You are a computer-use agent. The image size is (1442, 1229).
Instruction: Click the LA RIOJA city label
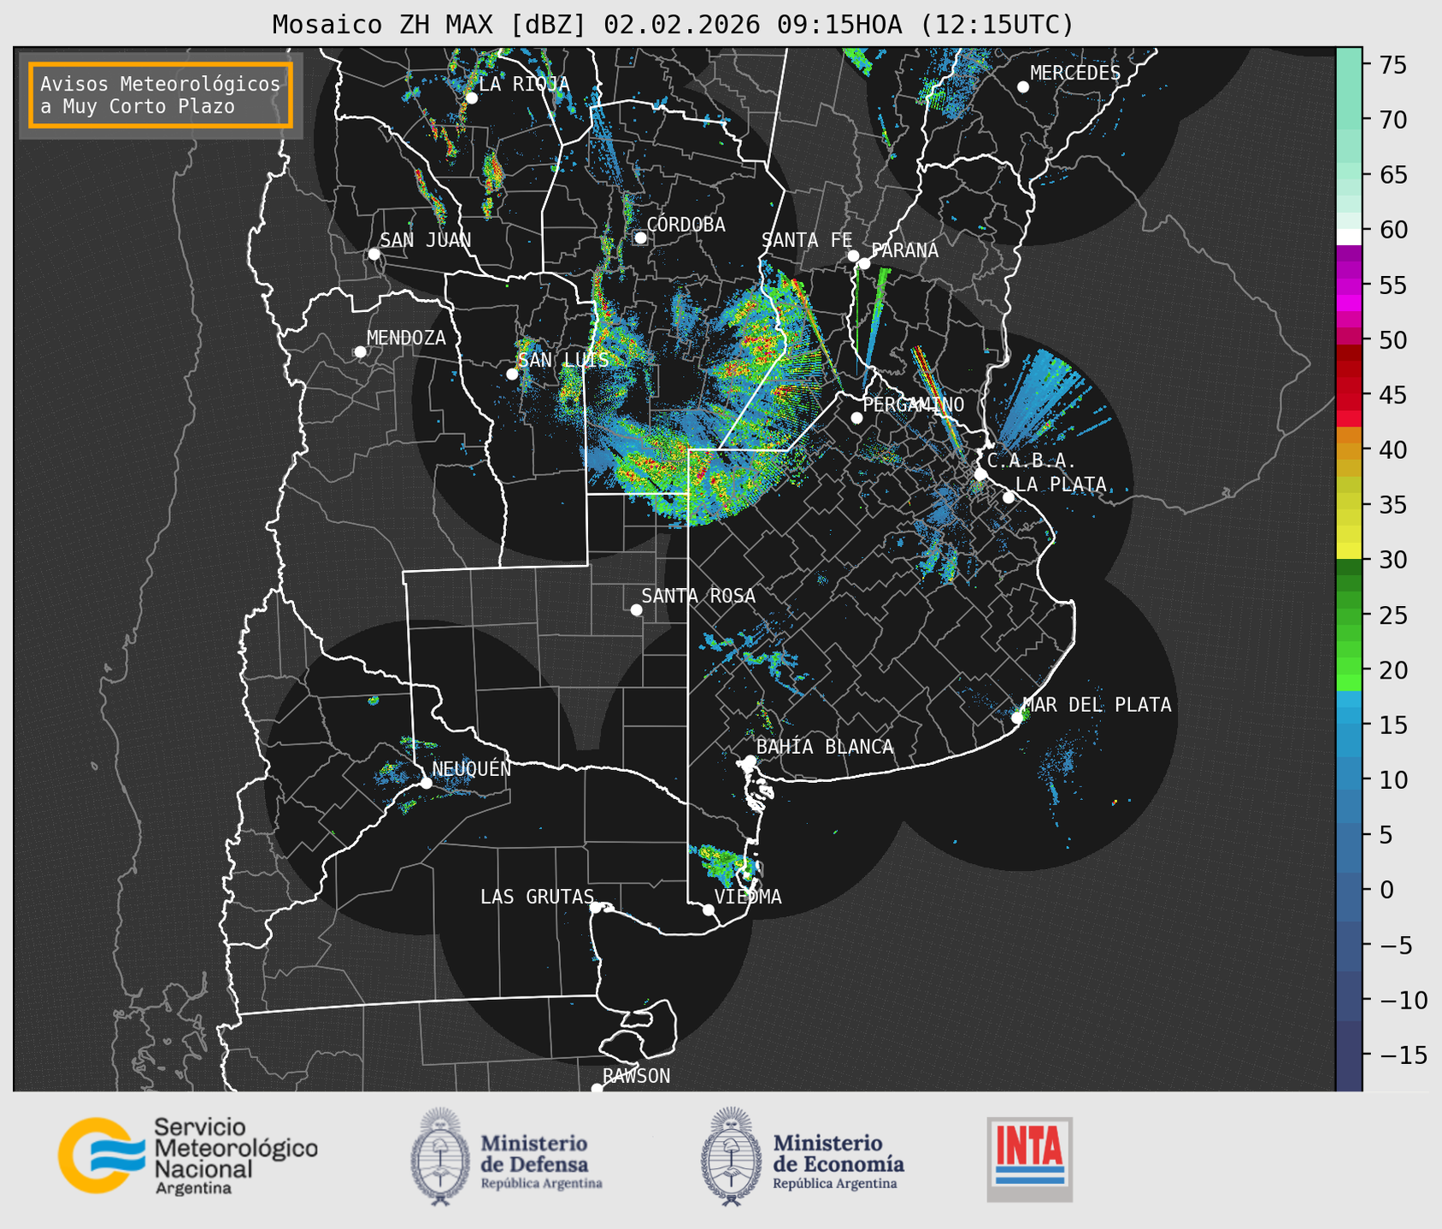pos(524,84)
